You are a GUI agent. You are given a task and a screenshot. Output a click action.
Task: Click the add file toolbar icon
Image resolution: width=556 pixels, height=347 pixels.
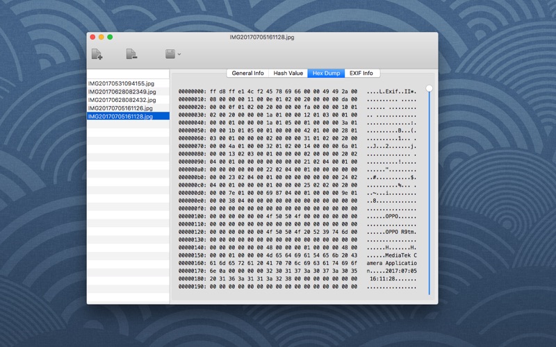pos(97,54)
